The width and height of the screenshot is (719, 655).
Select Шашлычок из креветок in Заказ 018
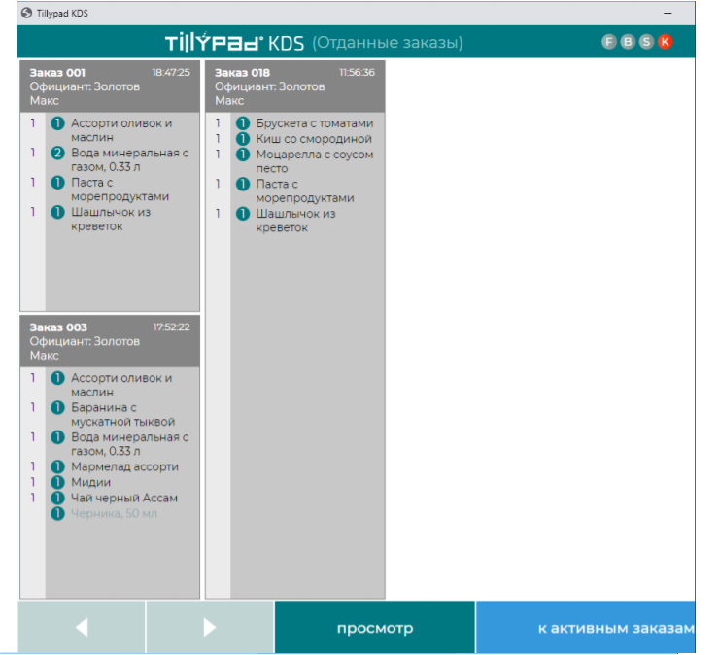coord(295,221)
